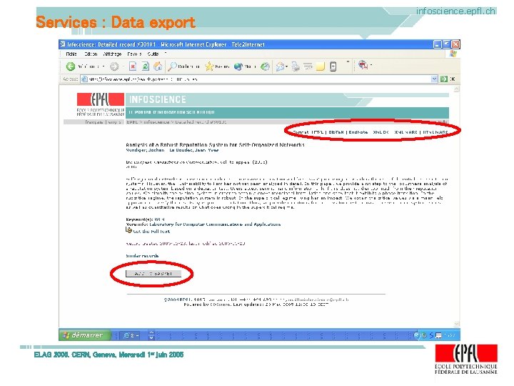The image size is (514, 386).
Task: Select the BibTeX export format link
Action: pyautogui.click(x=336, y=132)
